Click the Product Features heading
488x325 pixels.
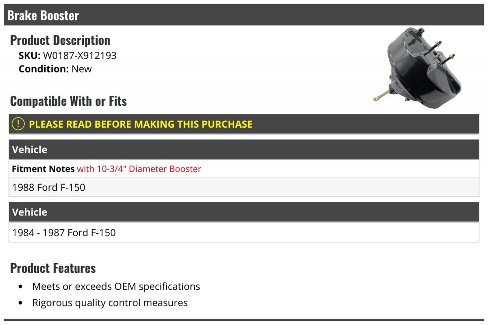click(x=53, y=268)
